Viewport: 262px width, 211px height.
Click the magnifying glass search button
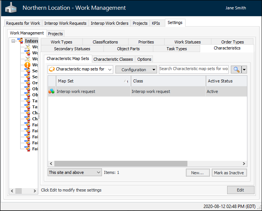point(237,70)
